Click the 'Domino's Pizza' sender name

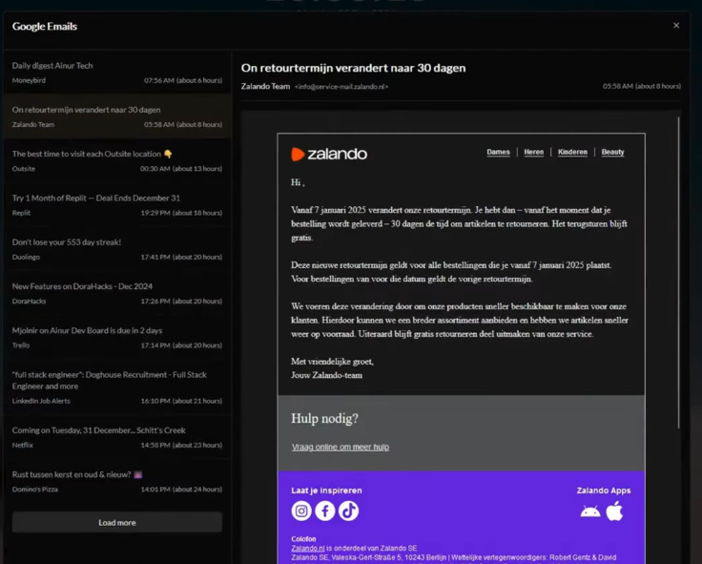point(35,490)
